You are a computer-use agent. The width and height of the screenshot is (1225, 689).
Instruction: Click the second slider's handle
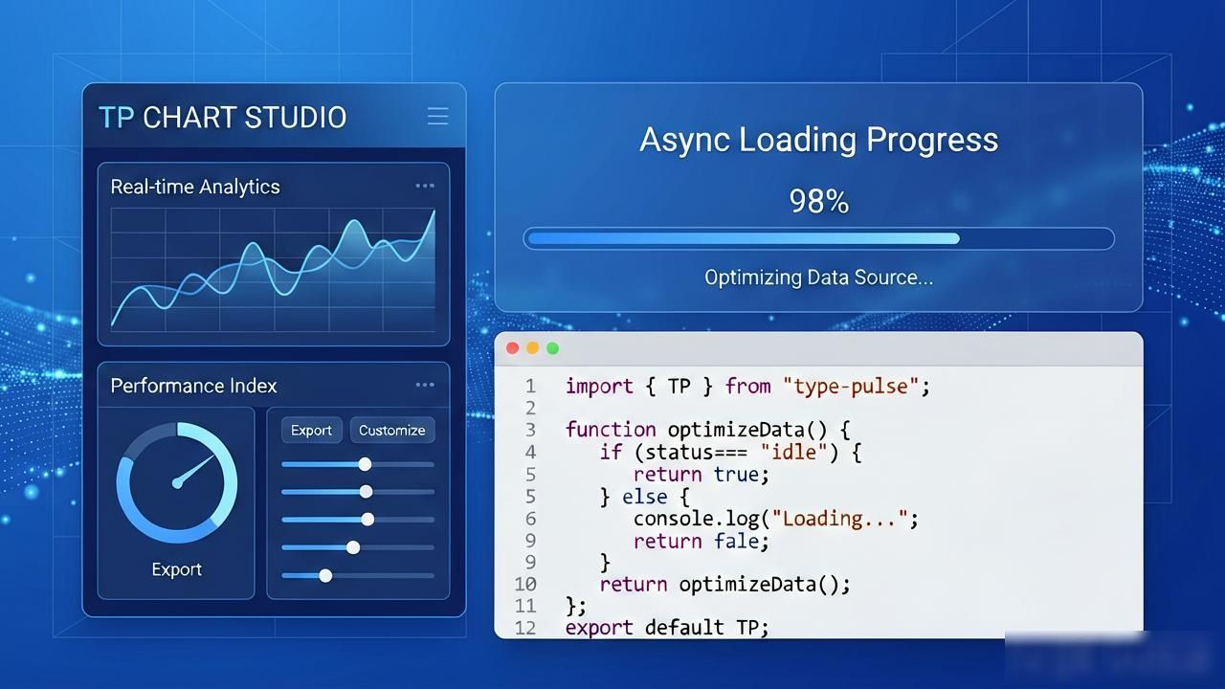click(366, 492)
